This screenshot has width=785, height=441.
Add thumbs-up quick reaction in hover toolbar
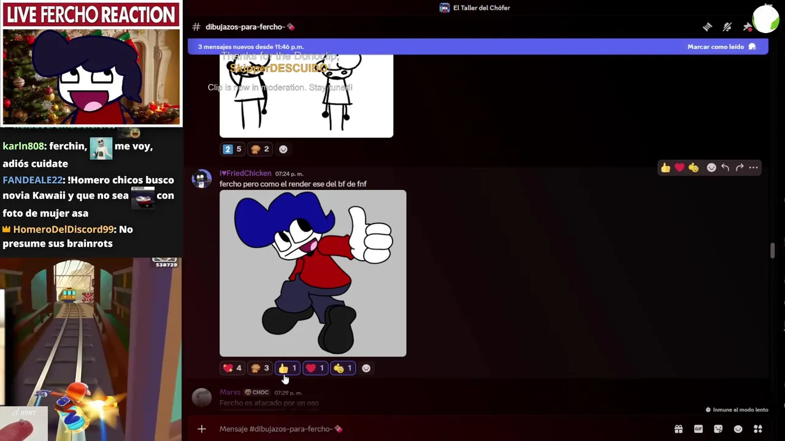click(665, 168)
